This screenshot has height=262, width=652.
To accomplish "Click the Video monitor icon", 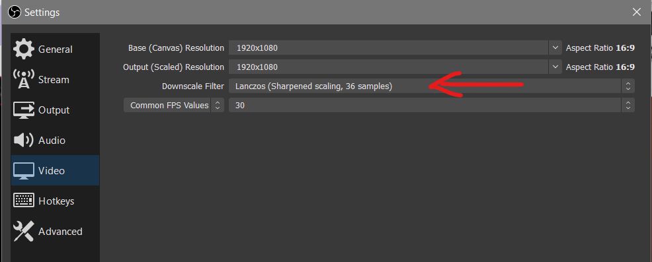I will 24,171.
